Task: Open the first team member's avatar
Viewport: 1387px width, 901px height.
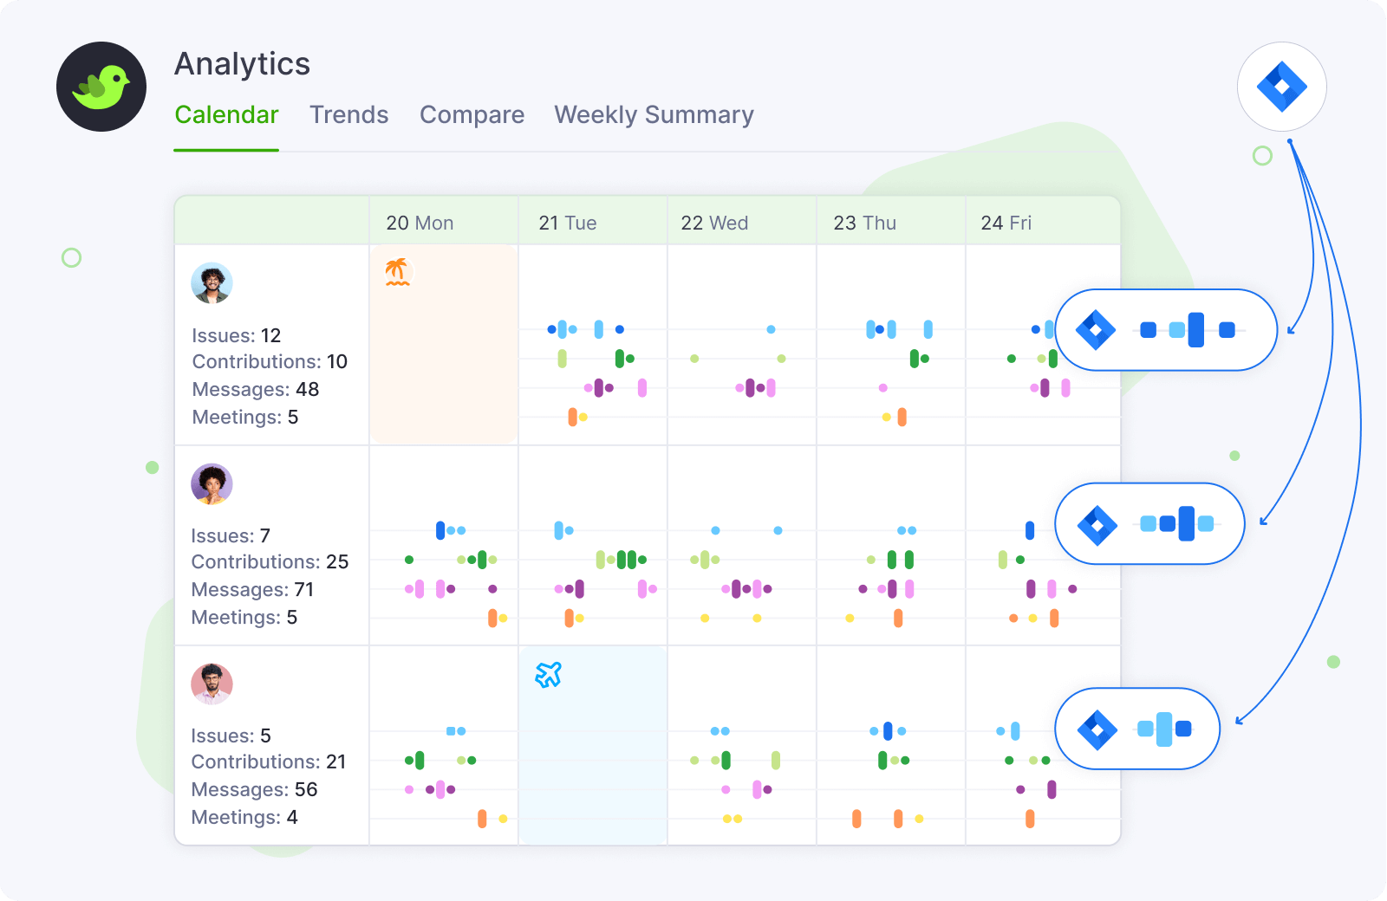Action: point(212,283)
